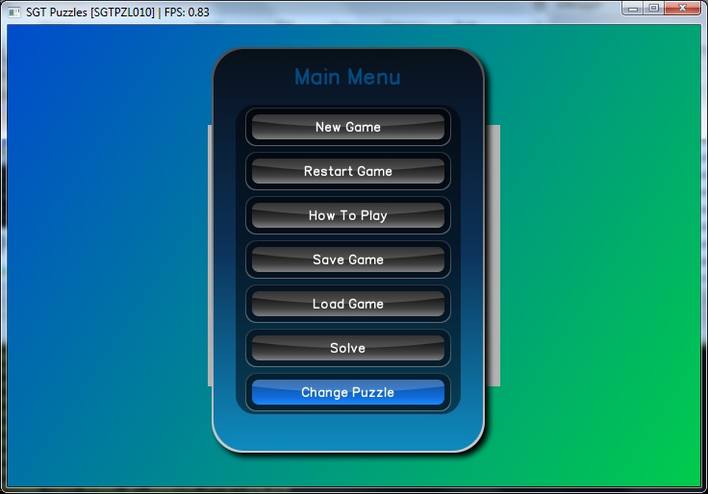Hit the Solve button
Viewport: 708px width, 494px height.
[347, 348]
